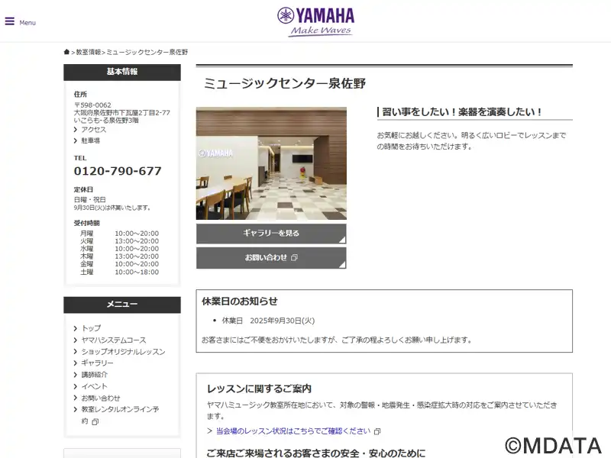Click external icon after レッスン状況 link
Image resolution: width=611 pixels, height=458 pixels.
point(377,431)
